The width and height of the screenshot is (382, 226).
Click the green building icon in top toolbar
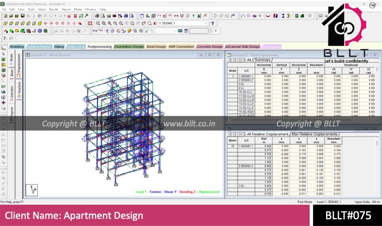[x=302, y=16]
